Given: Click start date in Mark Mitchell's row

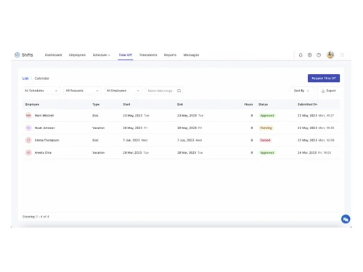Looking at the screenshot, I should coord(136,115).
